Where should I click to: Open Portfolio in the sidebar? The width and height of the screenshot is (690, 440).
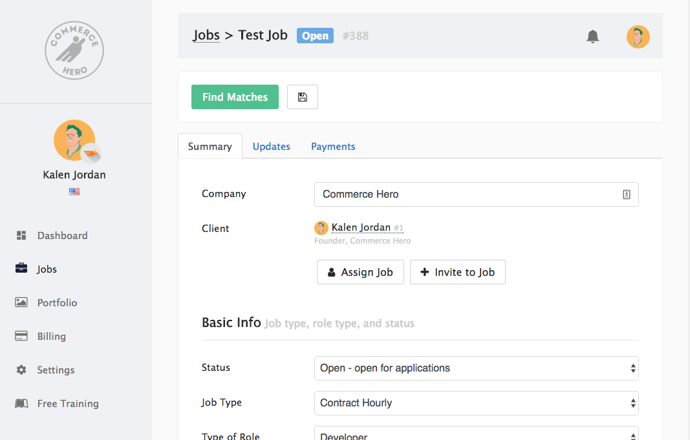[57, 302]
